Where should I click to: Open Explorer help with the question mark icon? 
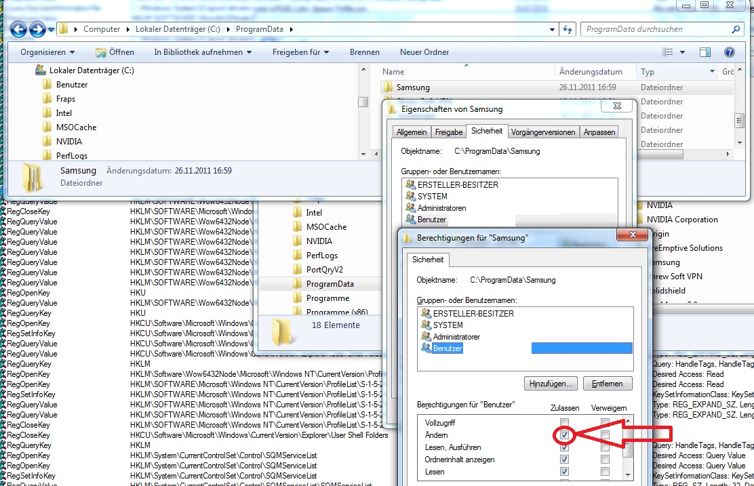[x=729, y=52]
